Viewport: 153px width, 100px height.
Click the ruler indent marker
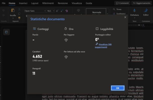[x=143, y=26]
